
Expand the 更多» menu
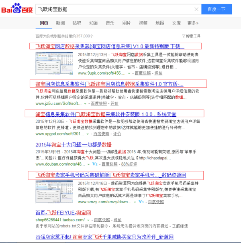coord(193,23)
